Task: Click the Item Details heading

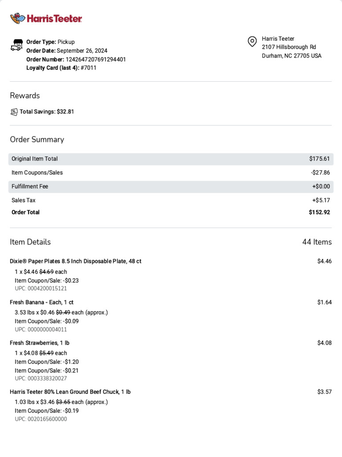Action: pyautogui.click(x=30, y=242)
